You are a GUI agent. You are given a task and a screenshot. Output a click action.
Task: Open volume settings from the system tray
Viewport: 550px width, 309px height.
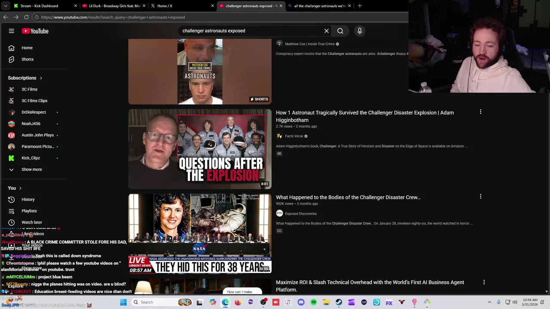[515, 302]
